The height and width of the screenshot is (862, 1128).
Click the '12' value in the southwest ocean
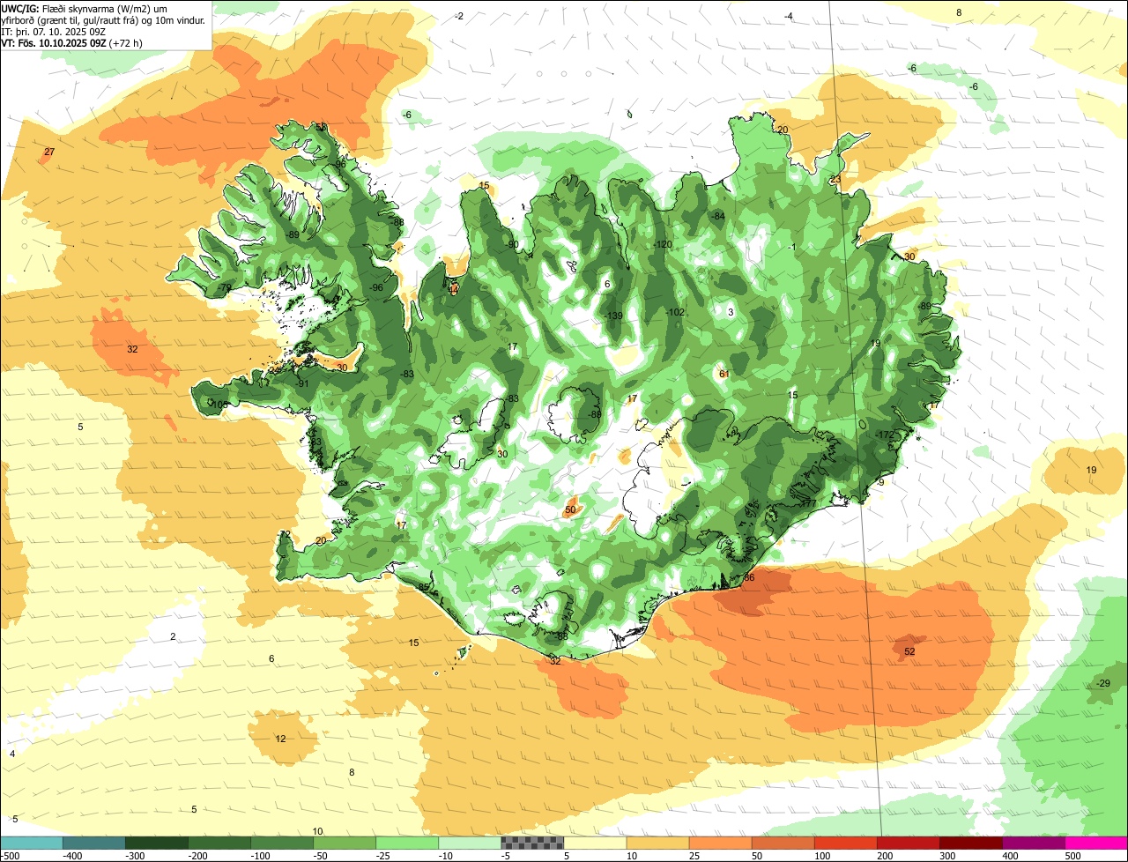(x=281, y=739)
